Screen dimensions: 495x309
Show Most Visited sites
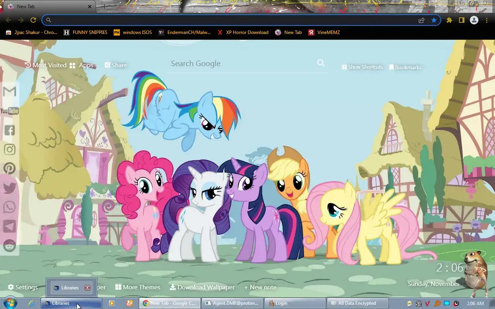(x=46, y=65)
